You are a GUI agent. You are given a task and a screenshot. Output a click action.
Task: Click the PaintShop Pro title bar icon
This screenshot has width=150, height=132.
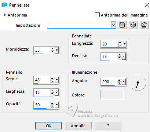pos(4,5)
